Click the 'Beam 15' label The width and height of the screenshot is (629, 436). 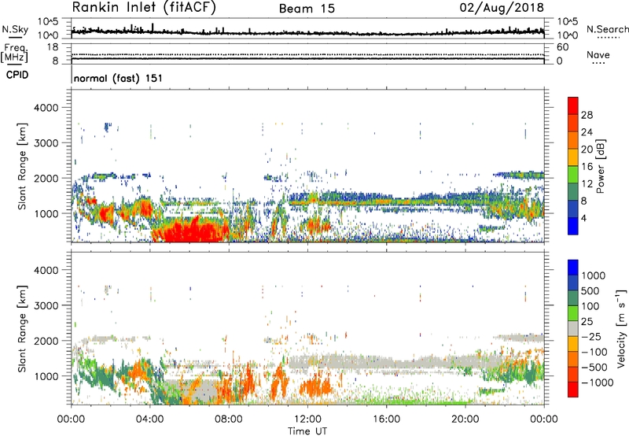[x=307, y=9]
